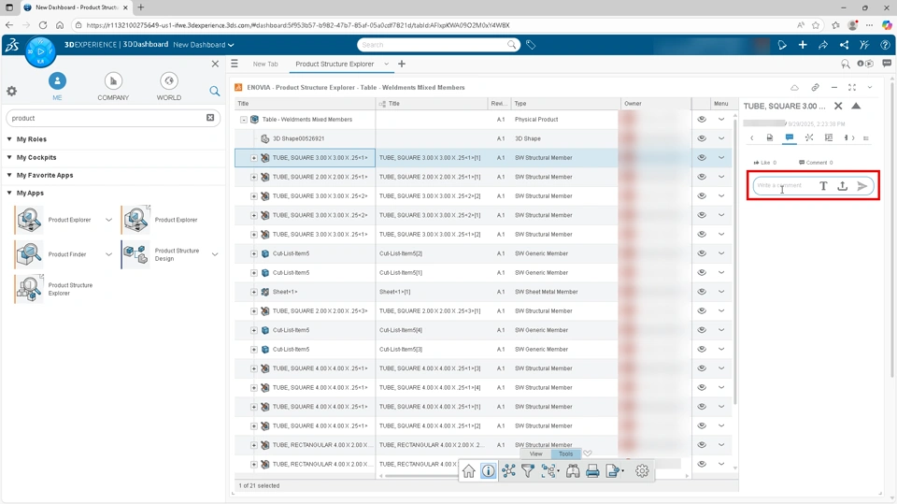Click the Share arrow icon in top bar
This screenshot has height=504, width=897.
(x=823, y=45)
